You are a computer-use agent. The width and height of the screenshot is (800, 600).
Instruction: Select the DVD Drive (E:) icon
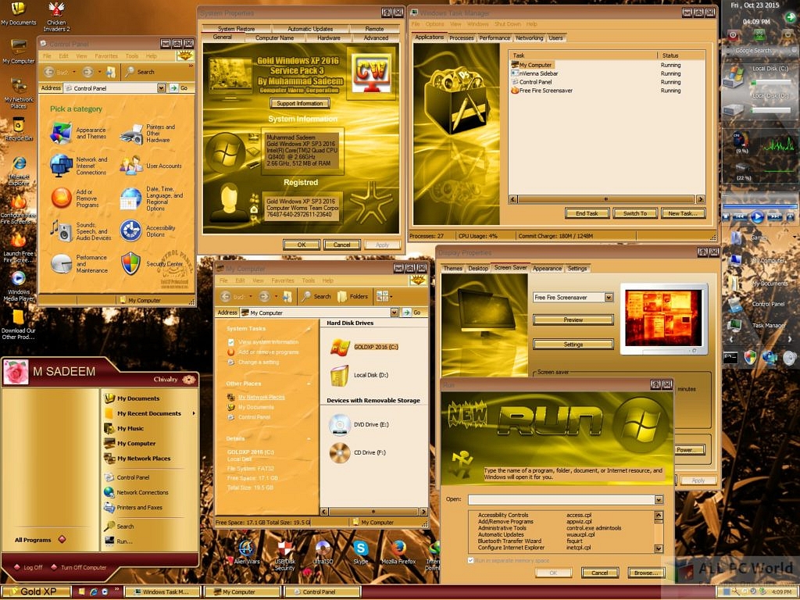tap(340, 424)
